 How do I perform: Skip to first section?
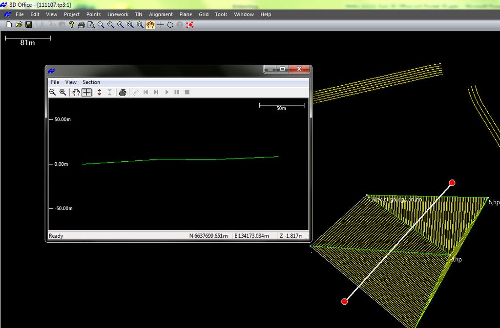[x=146, y=92]
